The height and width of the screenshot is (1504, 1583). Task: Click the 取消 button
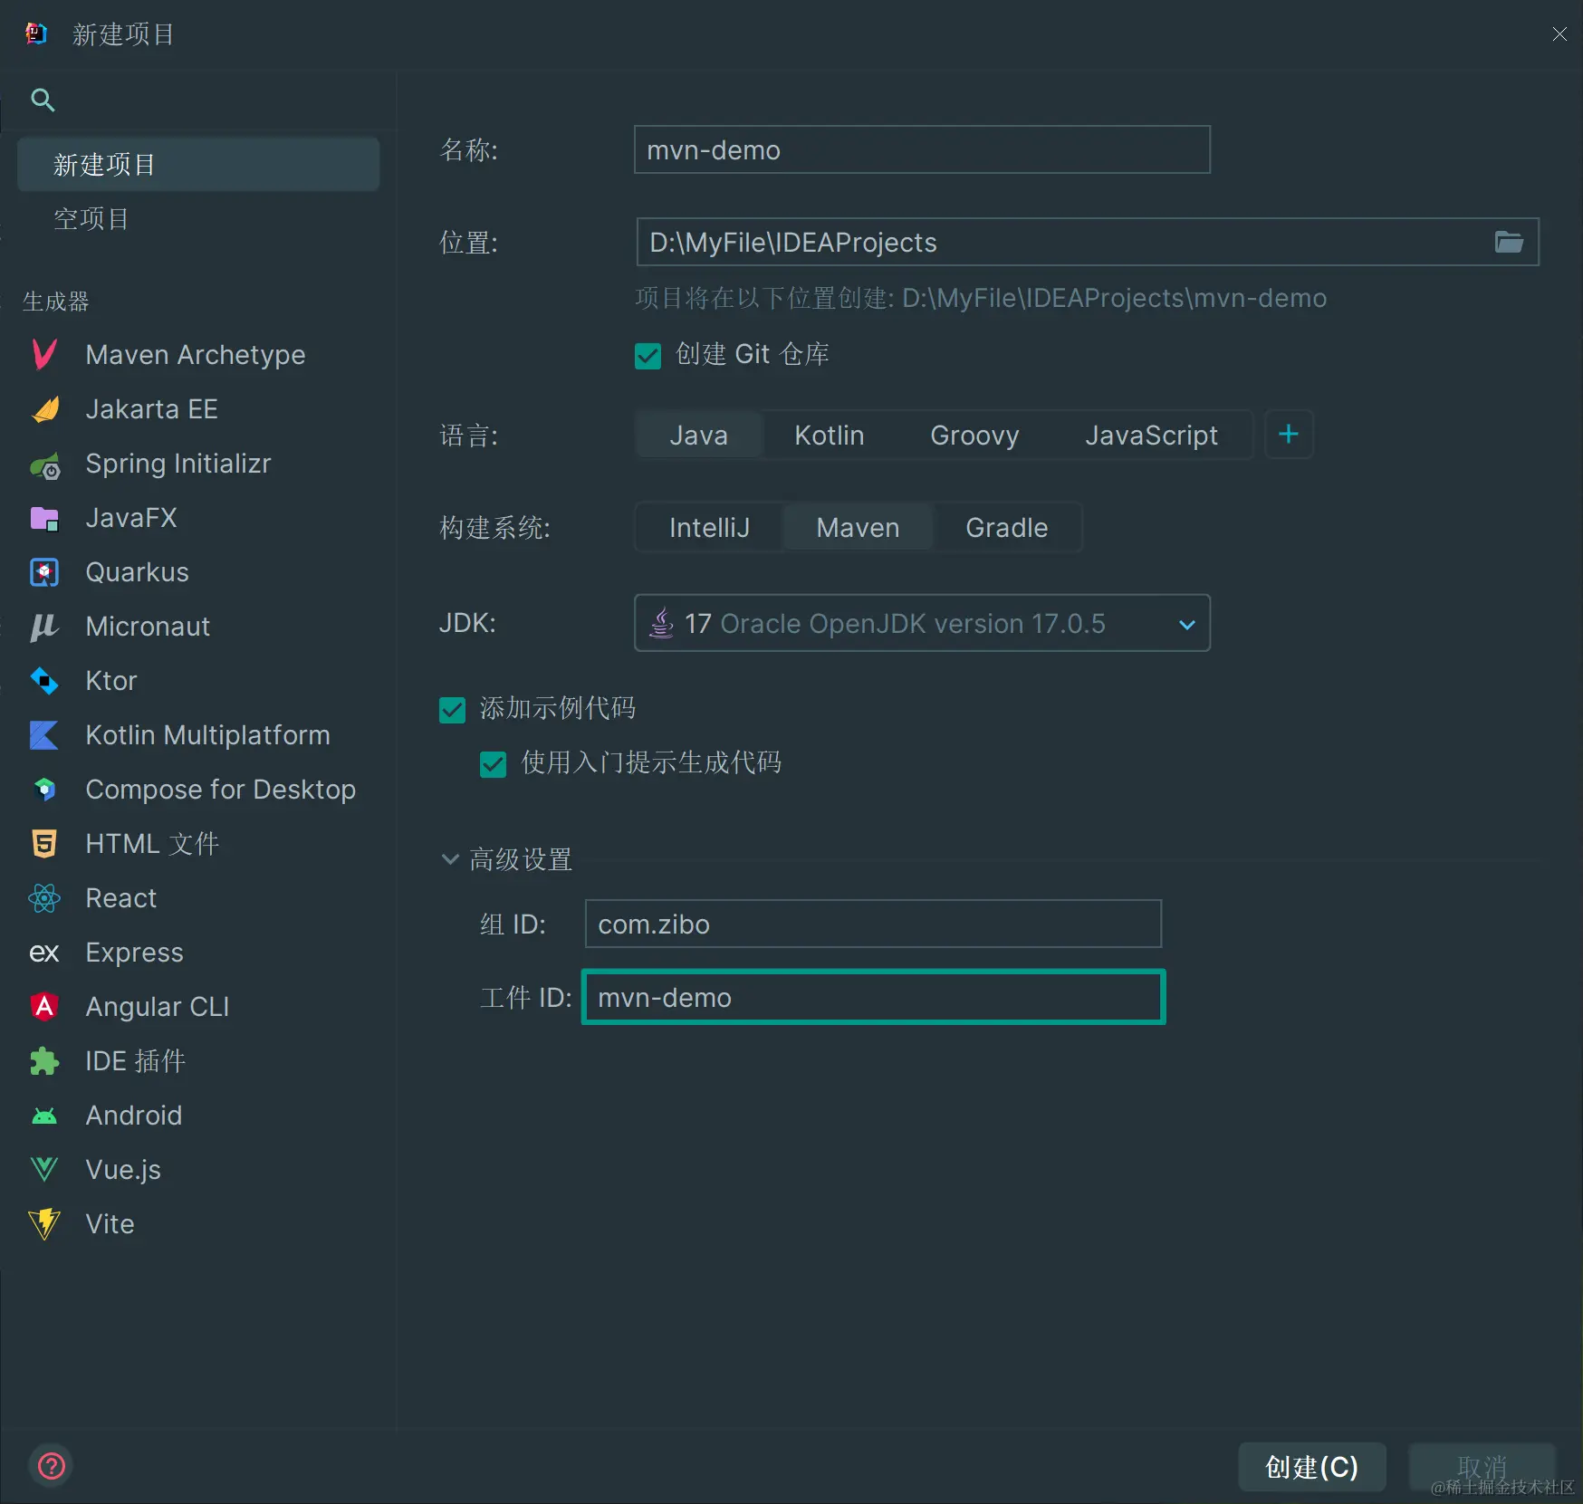pos(1482,1467)
